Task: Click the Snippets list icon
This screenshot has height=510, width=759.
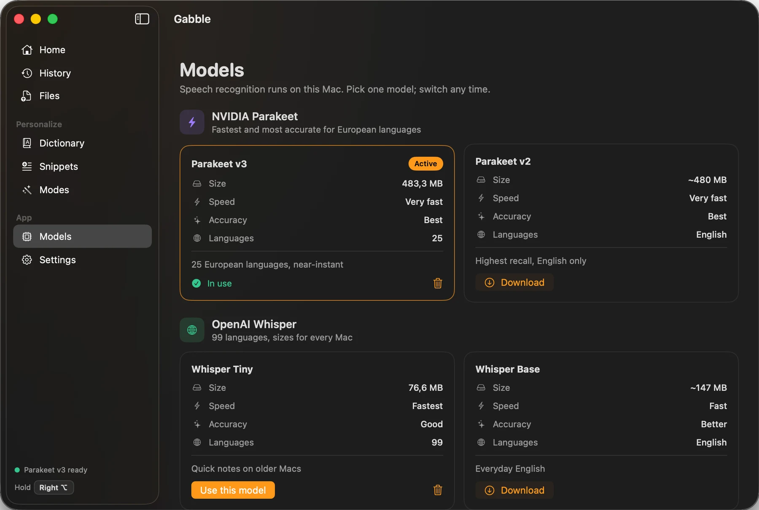Action: (27, 166)
